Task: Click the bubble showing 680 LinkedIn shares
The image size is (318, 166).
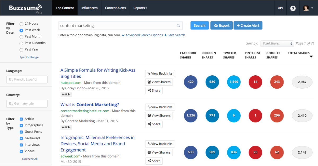Action: point(212,82)
